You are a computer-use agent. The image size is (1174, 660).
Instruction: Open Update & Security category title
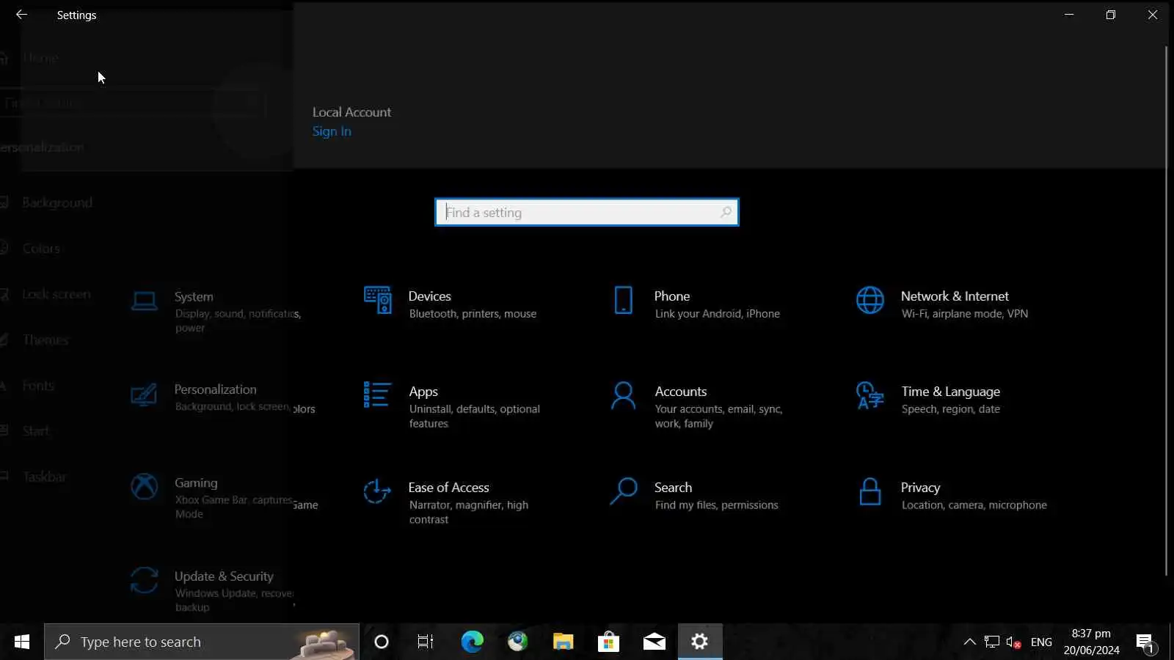(x=224, y=576)
